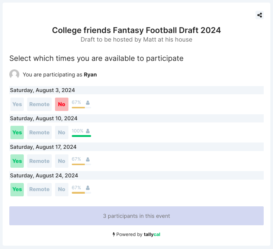Choose Remote for Saturday, August 3
The image size is (273, 249).
click(x=39, y=104)
